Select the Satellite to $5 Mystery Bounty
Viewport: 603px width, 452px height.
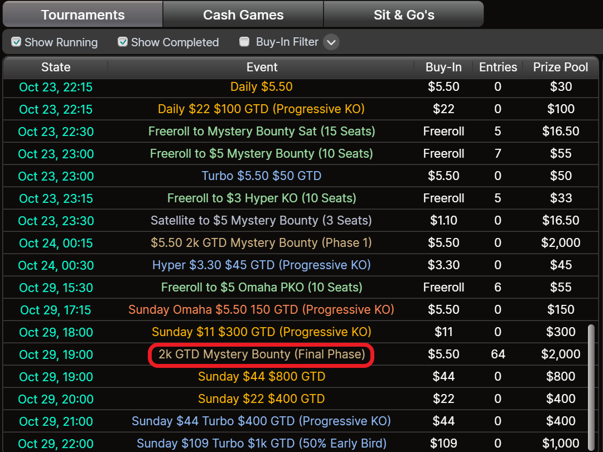coord(262,221)
